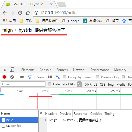
Task: Open the 通用收藏栏 bookmark folder
Action: [x=47, y=21]
